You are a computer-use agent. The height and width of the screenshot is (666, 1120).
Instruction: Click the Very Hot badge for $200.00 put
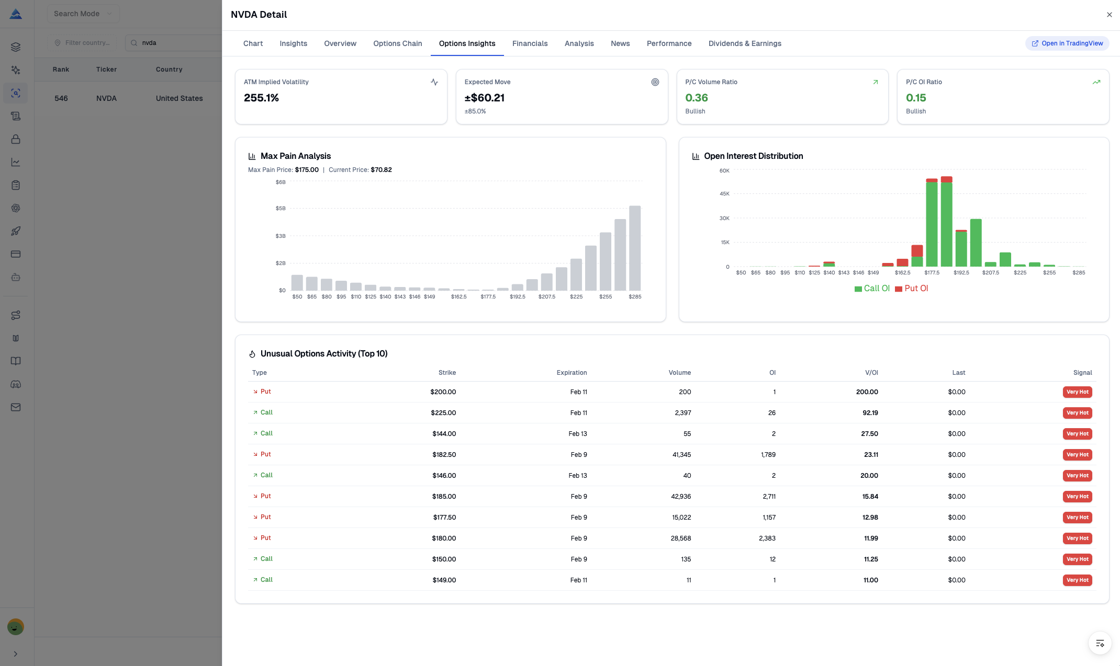click(x=1077, y=392)
